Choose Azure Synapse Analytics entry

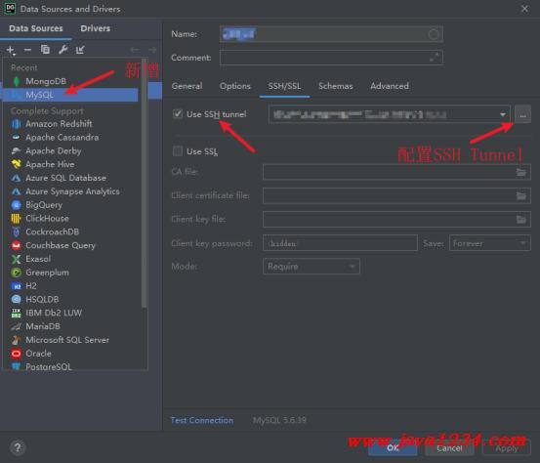[71, 191]
